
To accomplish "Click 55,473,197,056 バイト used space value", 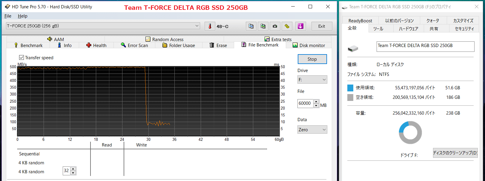I will coord(415,88).
